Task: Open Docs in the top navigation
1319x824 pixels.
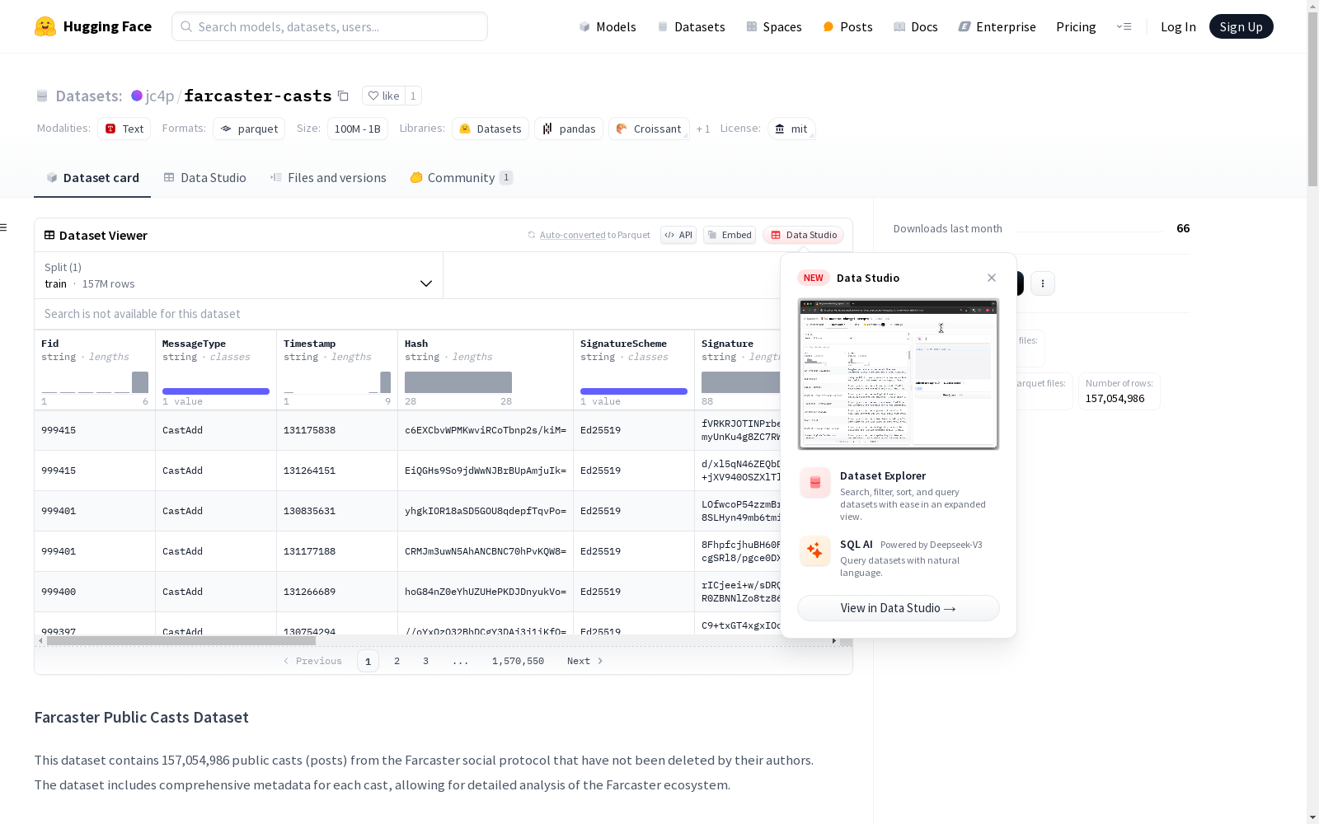Action: point(915,26)
